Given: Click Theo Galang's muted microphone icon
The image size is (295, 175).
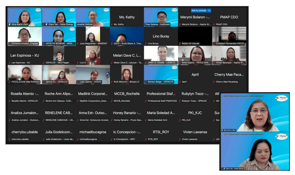Looking at the screenshot, I should pos(146,25).
